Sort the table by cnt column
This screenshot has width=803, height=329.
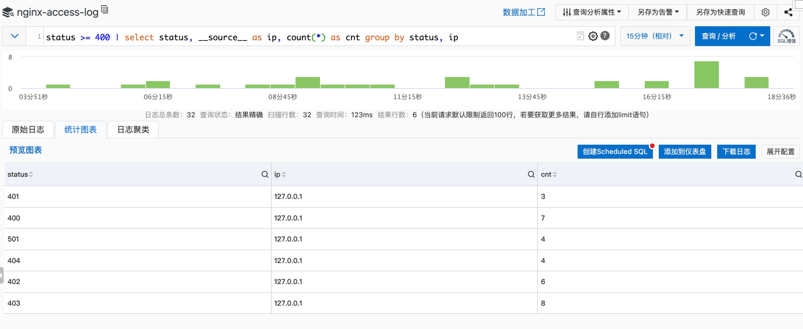[555, 174]
